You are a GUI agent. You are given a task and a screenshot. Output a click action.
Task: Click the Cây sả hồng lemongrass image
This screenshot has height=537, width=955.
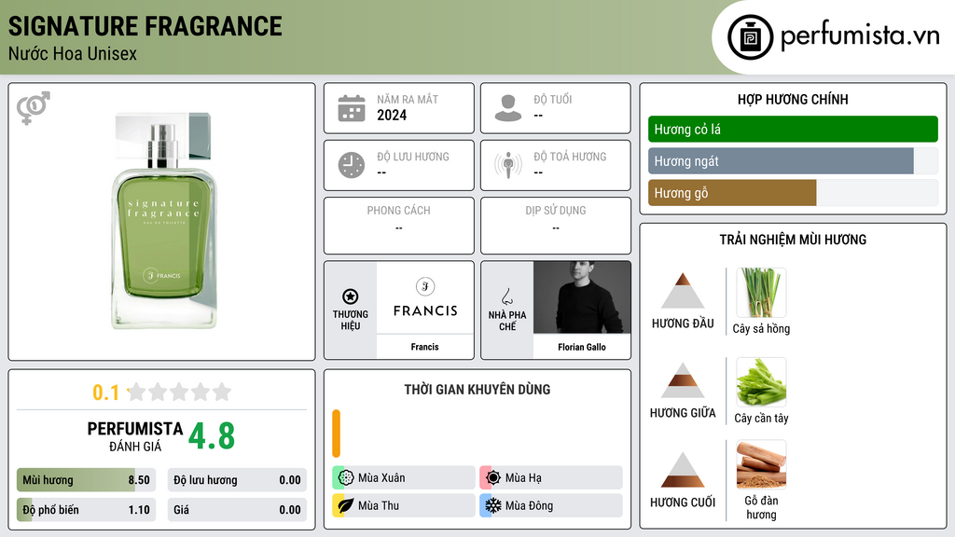(x=761, y=292)
